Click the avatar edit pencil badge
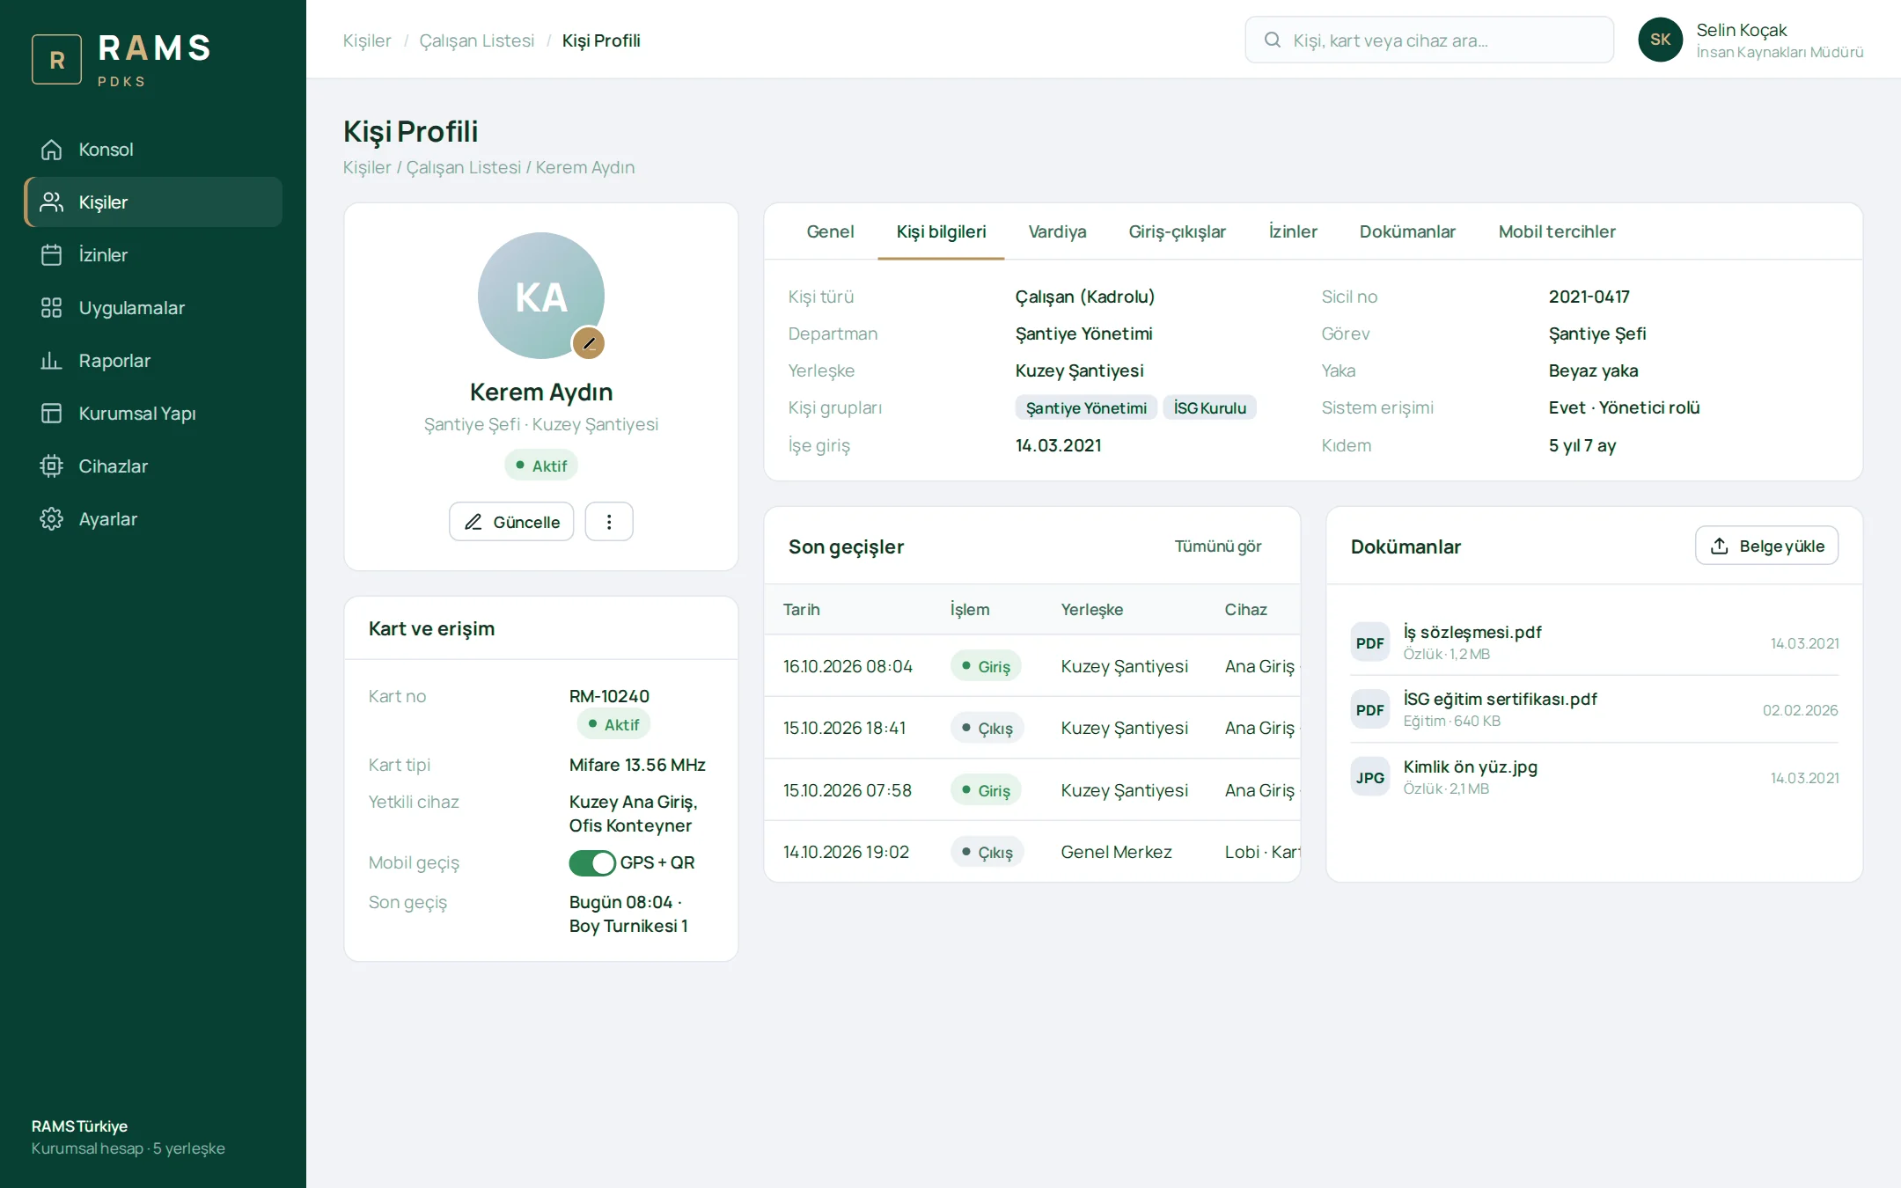This screenshot has height=1188, width=1901. pos(589,343)
